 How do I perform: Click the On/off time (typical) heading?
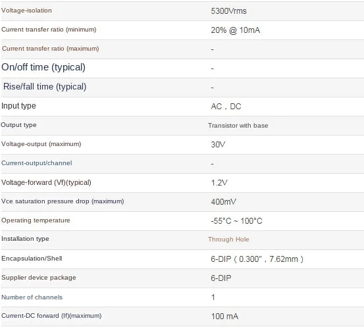(x=43, y=67)
